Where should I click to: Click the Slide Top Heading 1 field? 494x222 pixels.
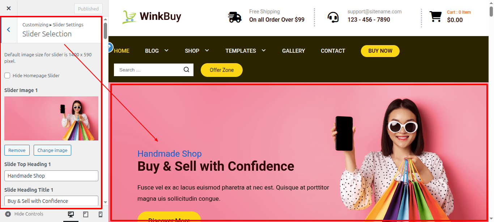point(51,176)
